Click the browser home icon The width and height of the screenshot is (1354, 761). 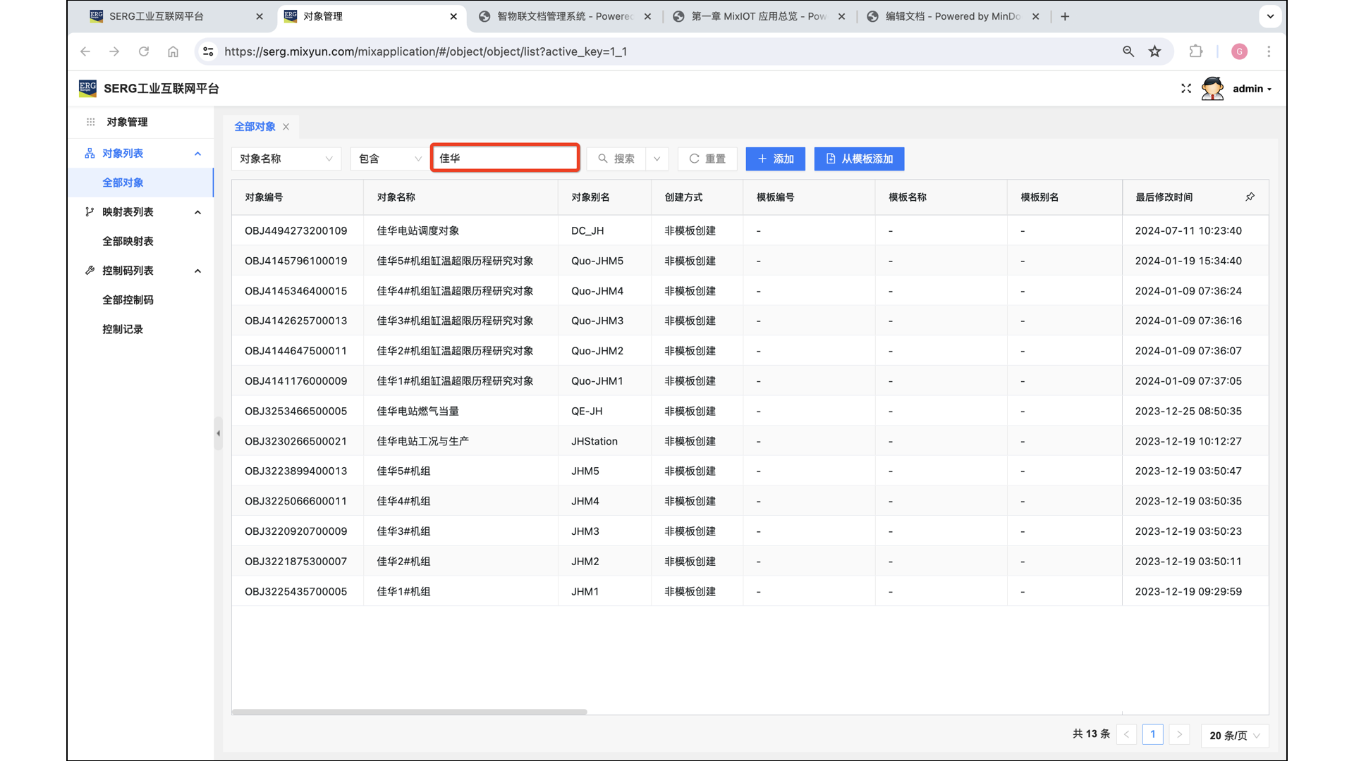(173, 51)
